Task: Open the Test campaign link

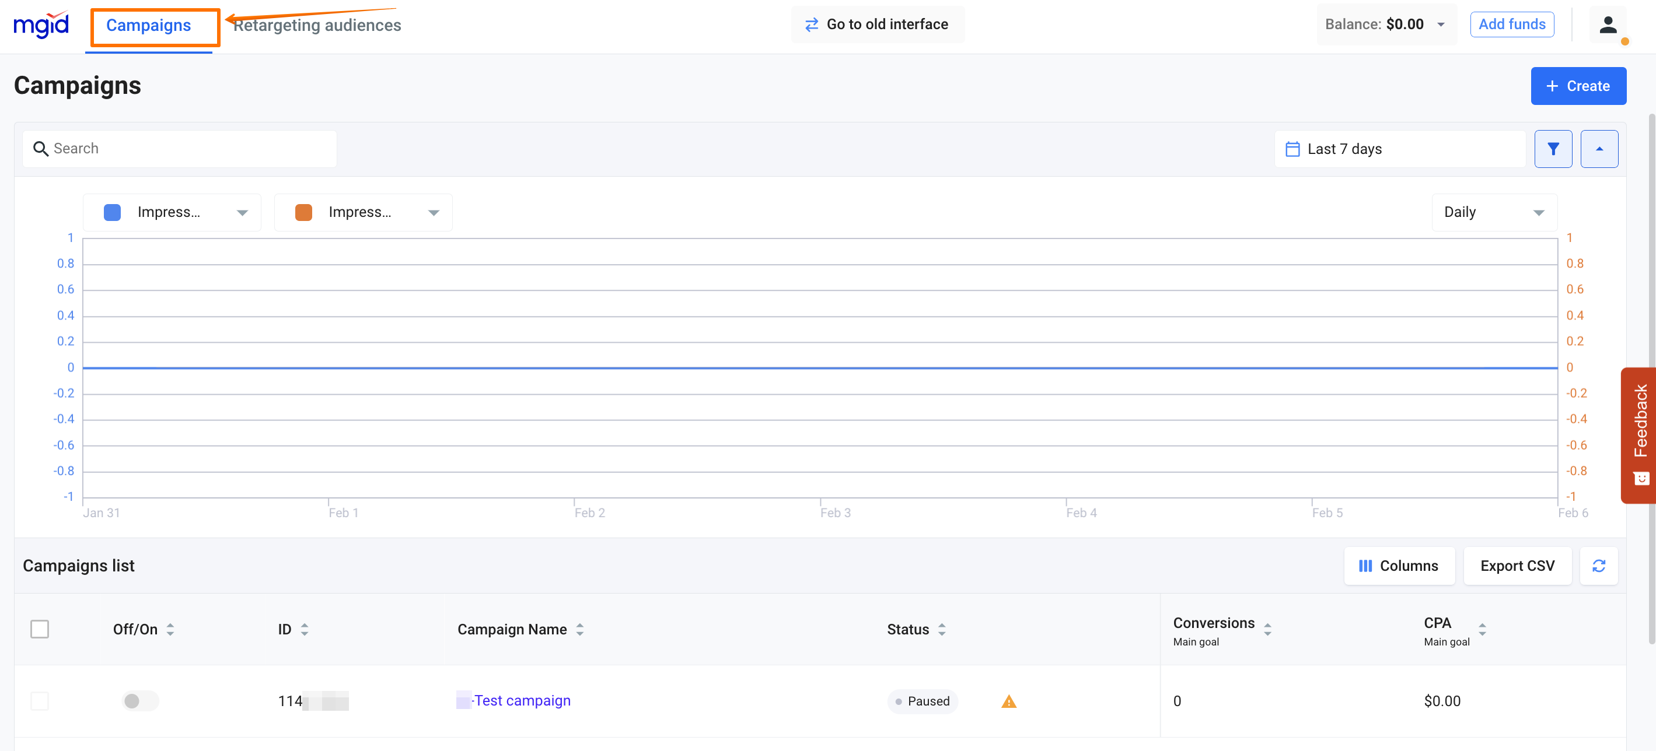Action: pyautogui.click(x=522, y=700)
